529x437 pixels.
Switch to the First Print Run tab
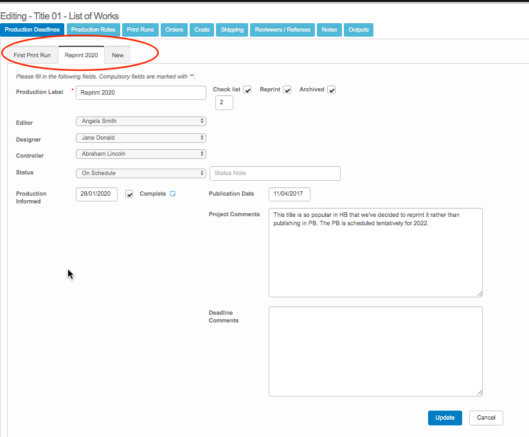click(32, 55)
